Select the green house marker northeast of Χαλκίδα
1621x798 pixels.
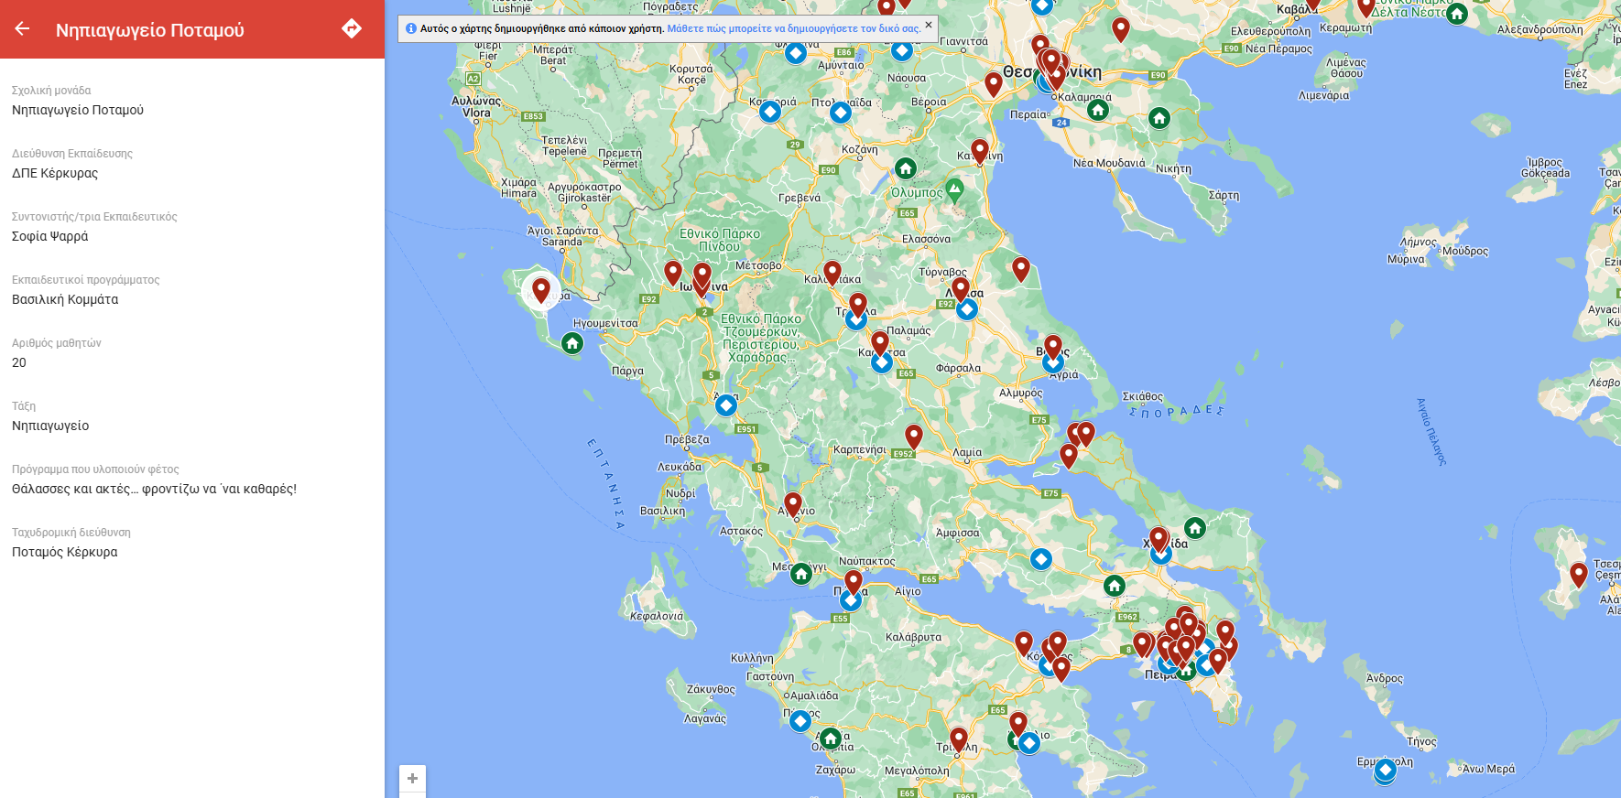[x=1195, y=528]
